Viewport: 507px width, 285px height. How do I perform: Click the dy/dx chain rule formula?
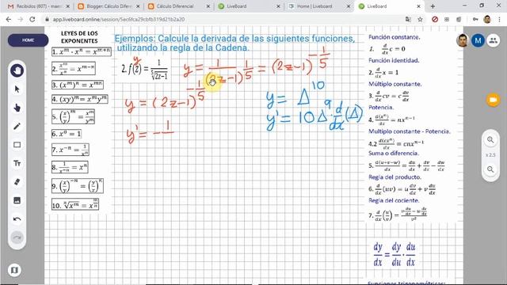(x=395, y=255)
